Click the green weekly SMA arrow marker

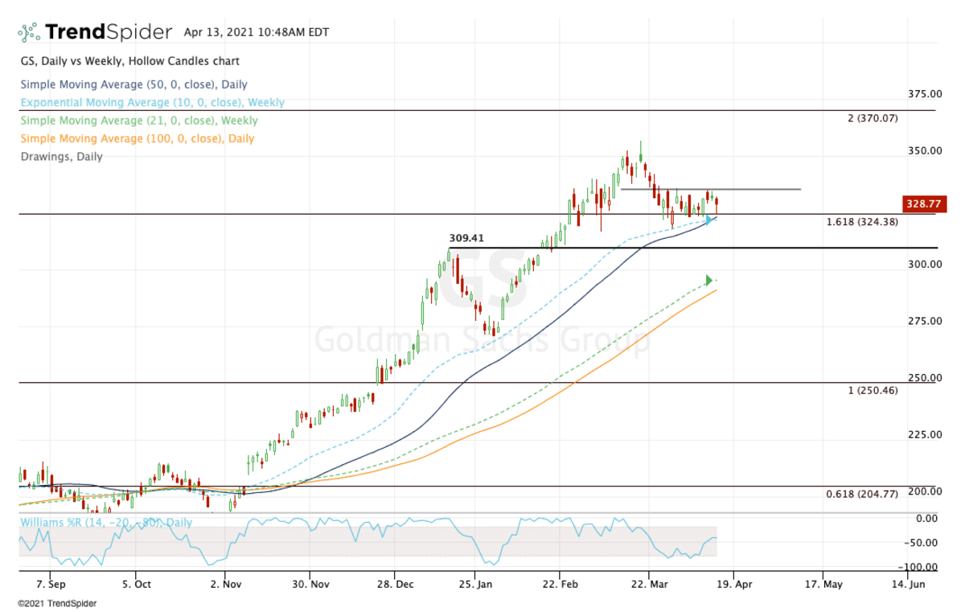pyautogui.click(x=709, y=281)
